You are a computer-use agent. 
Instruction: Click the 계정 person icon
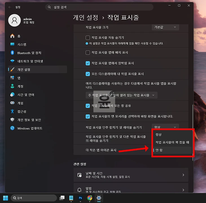point(12,86)
